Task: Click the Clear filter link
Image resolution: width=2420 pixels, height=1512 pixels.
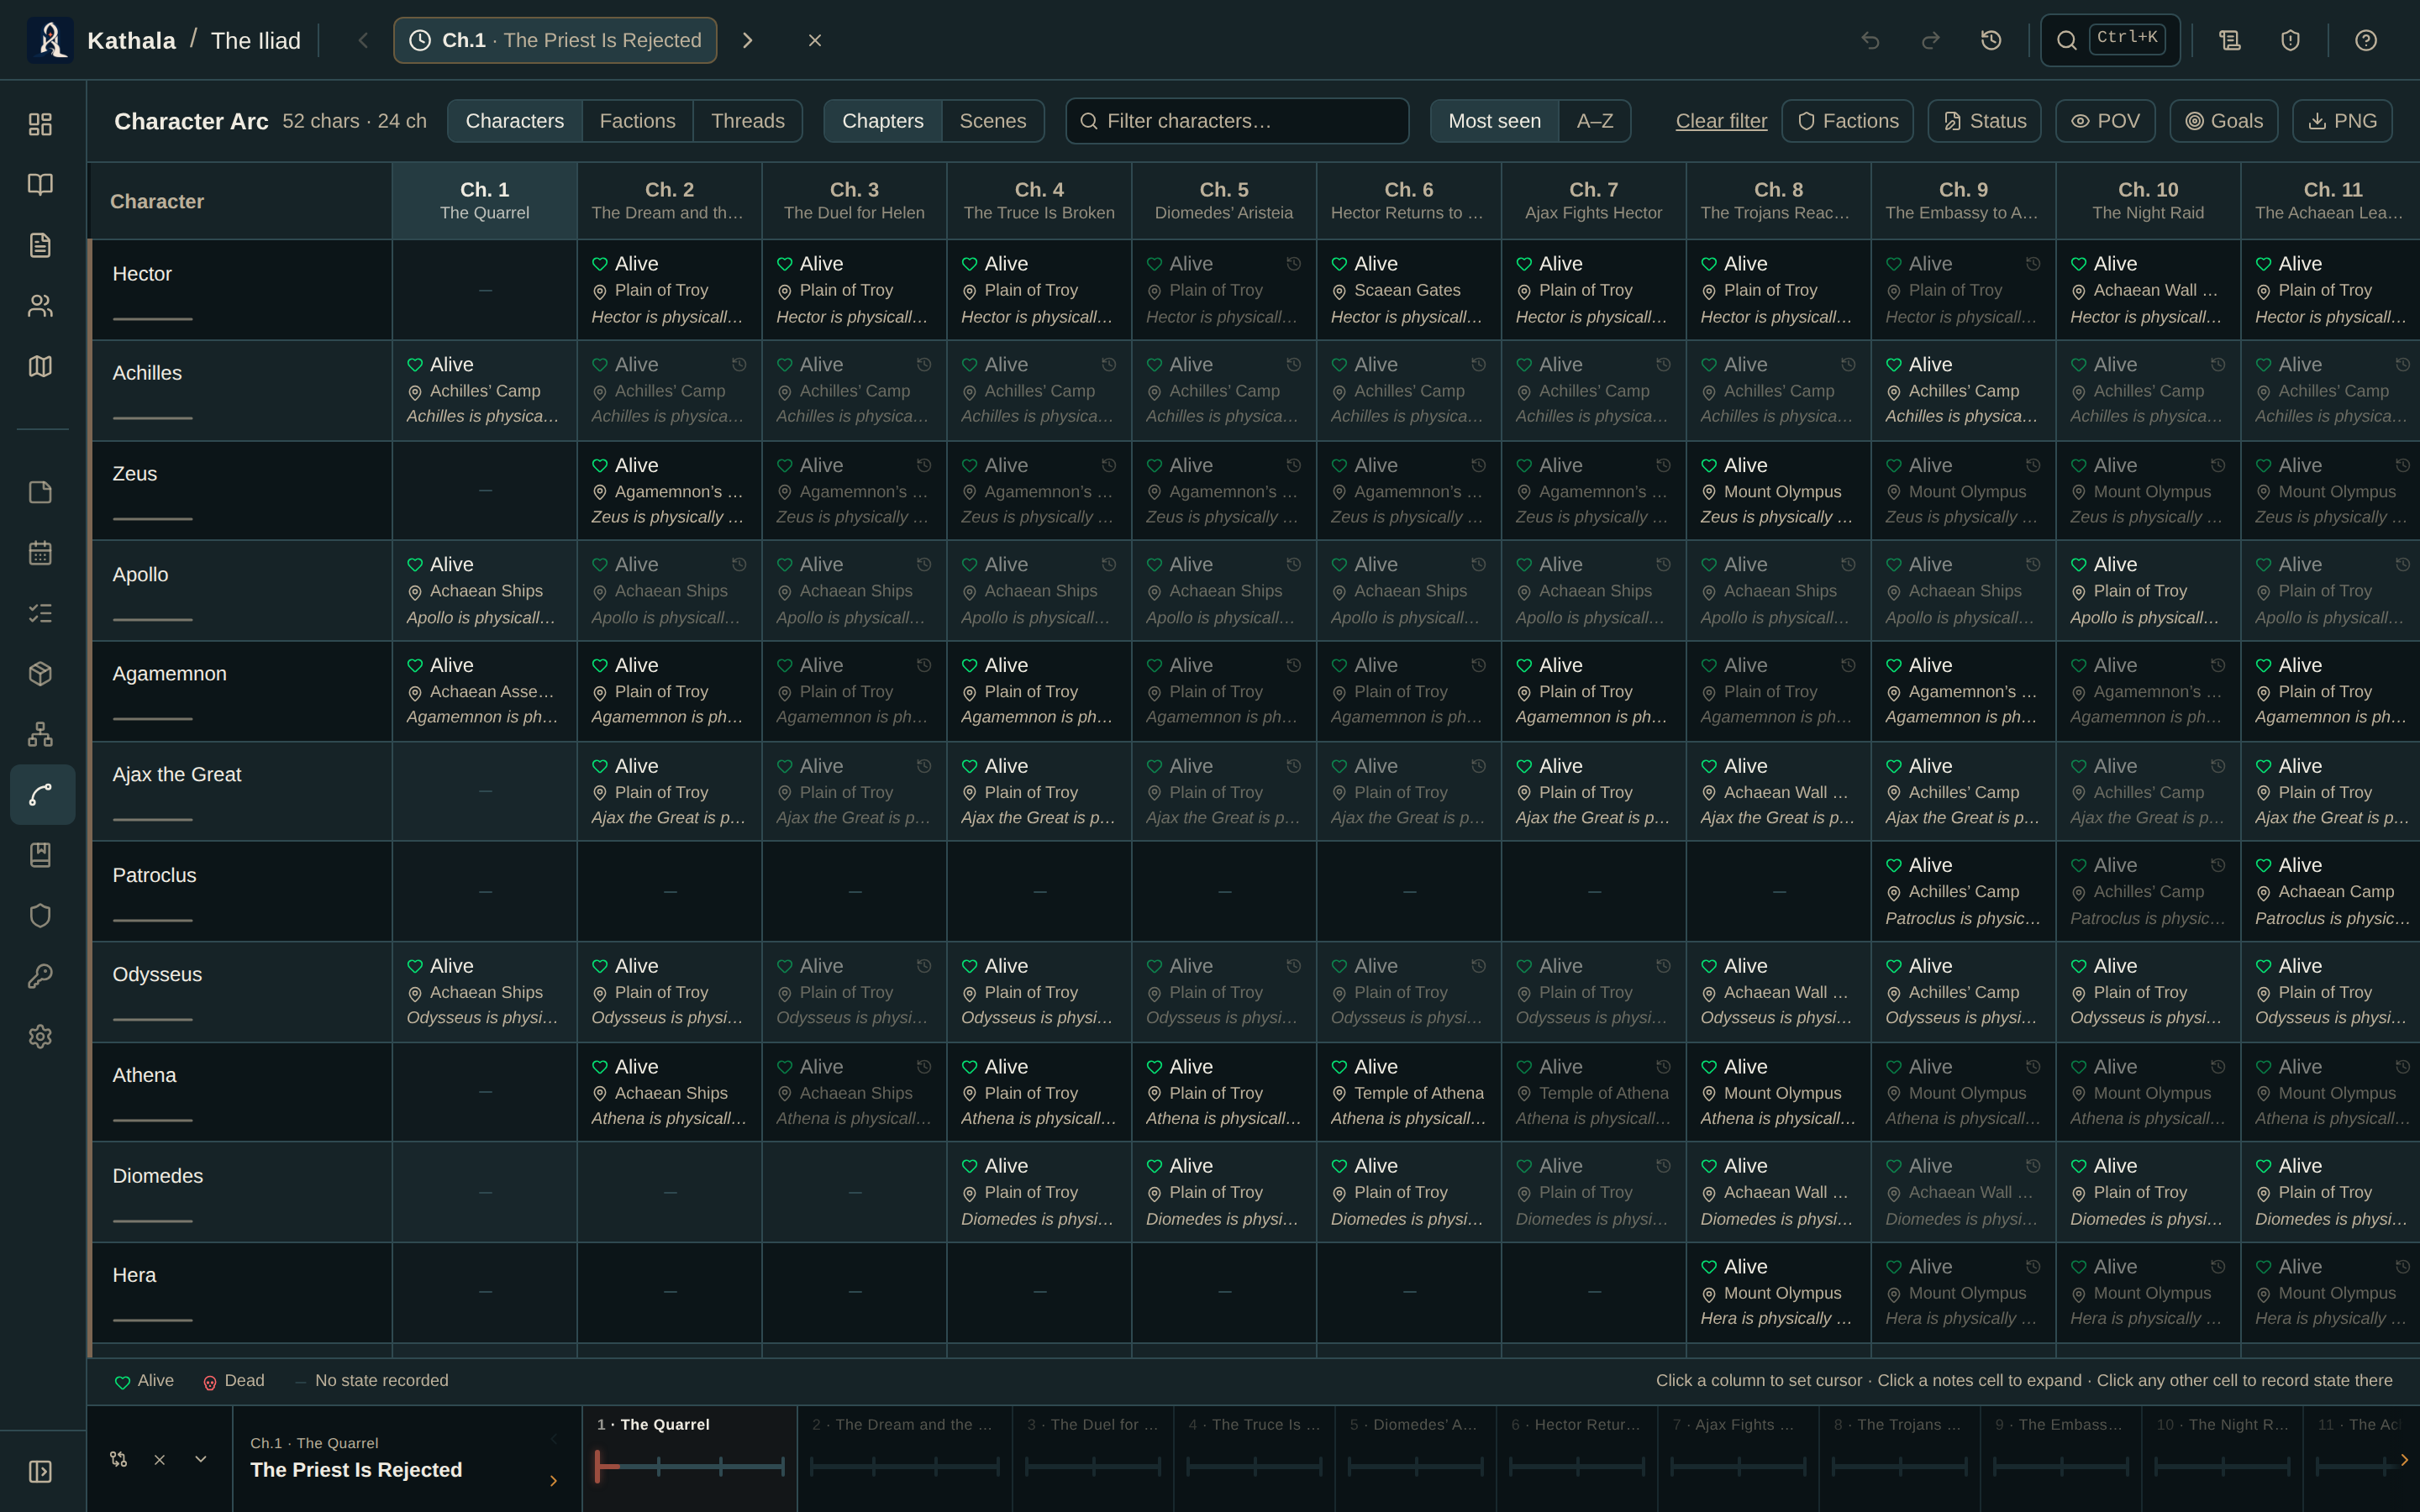Action: coord(1721,121)
